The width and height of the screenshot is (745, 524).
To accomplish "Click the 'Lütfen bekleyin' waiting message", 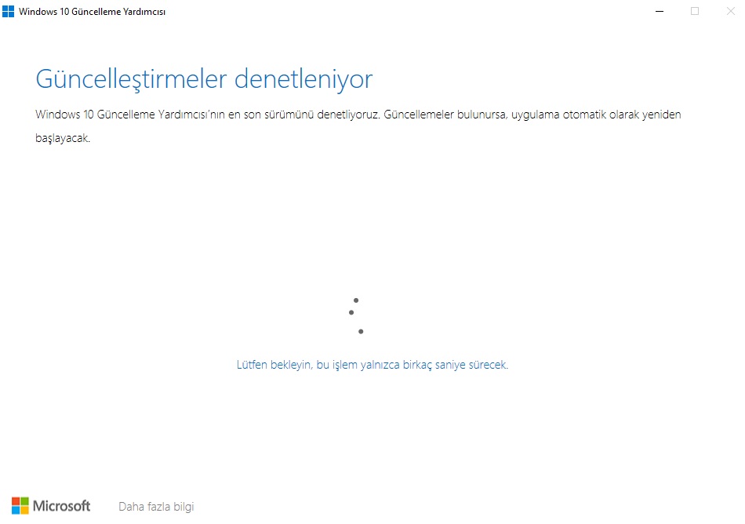I will point(372,365).
